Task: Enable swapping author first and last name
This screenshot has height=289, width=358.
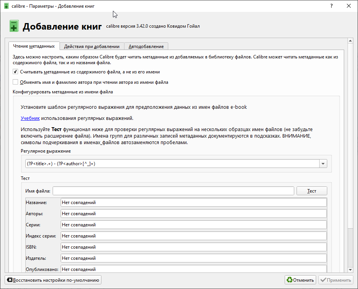Action: 15,82
